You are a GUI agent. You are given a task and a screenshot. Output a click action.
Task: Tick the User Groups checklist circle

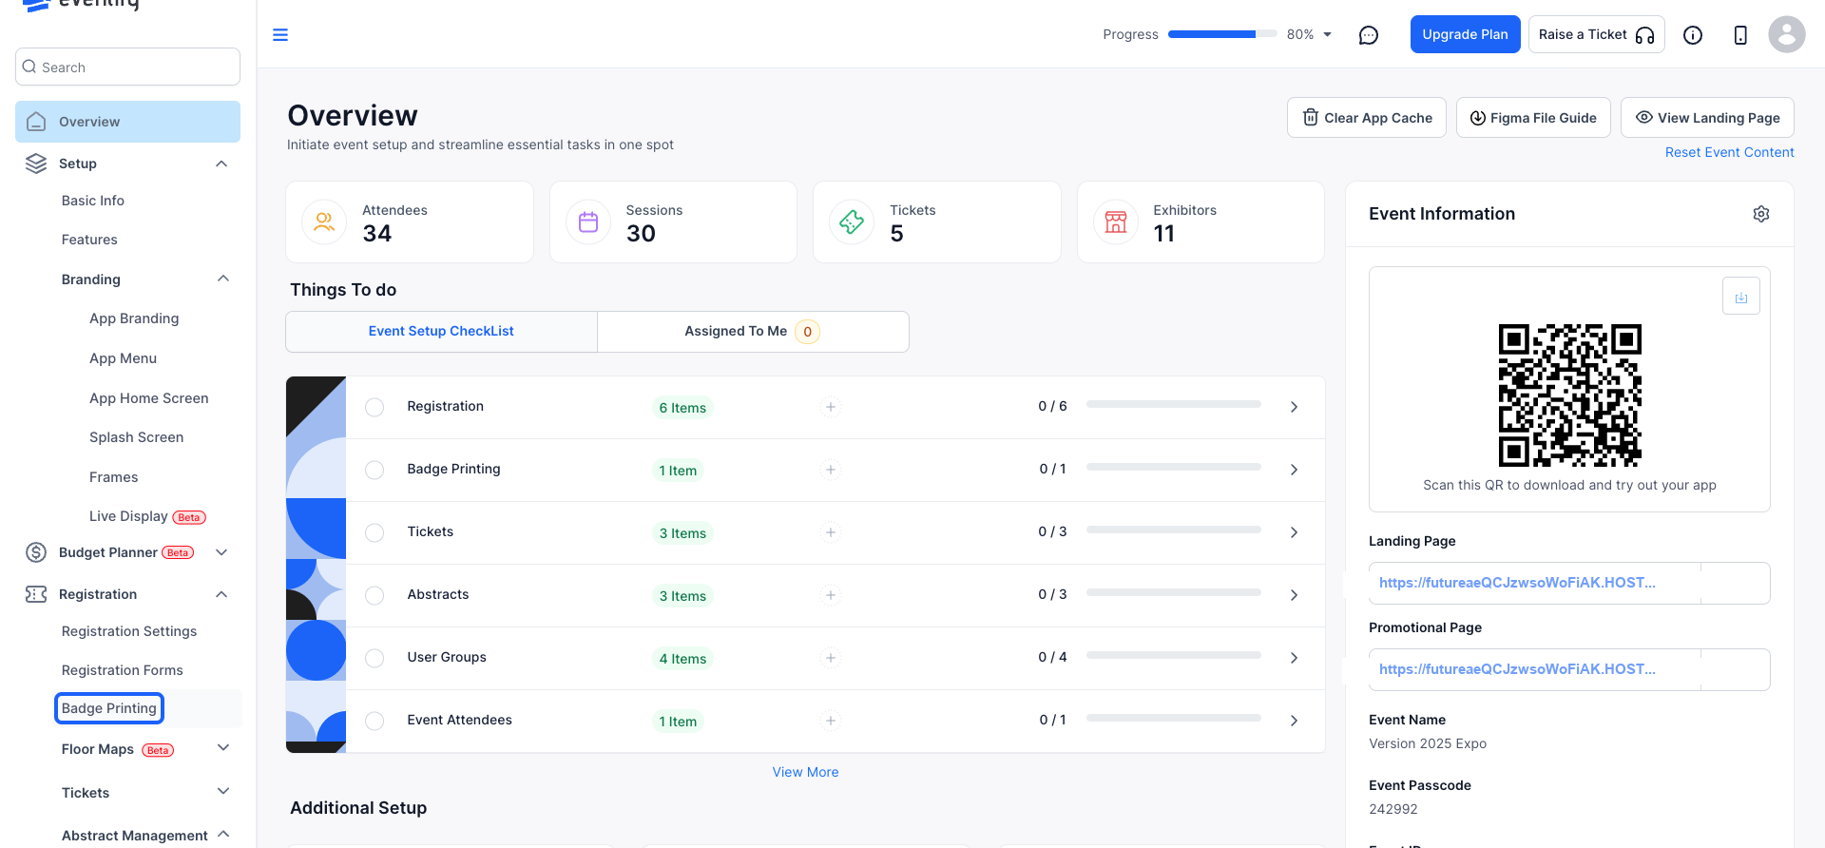pos(375,658)
